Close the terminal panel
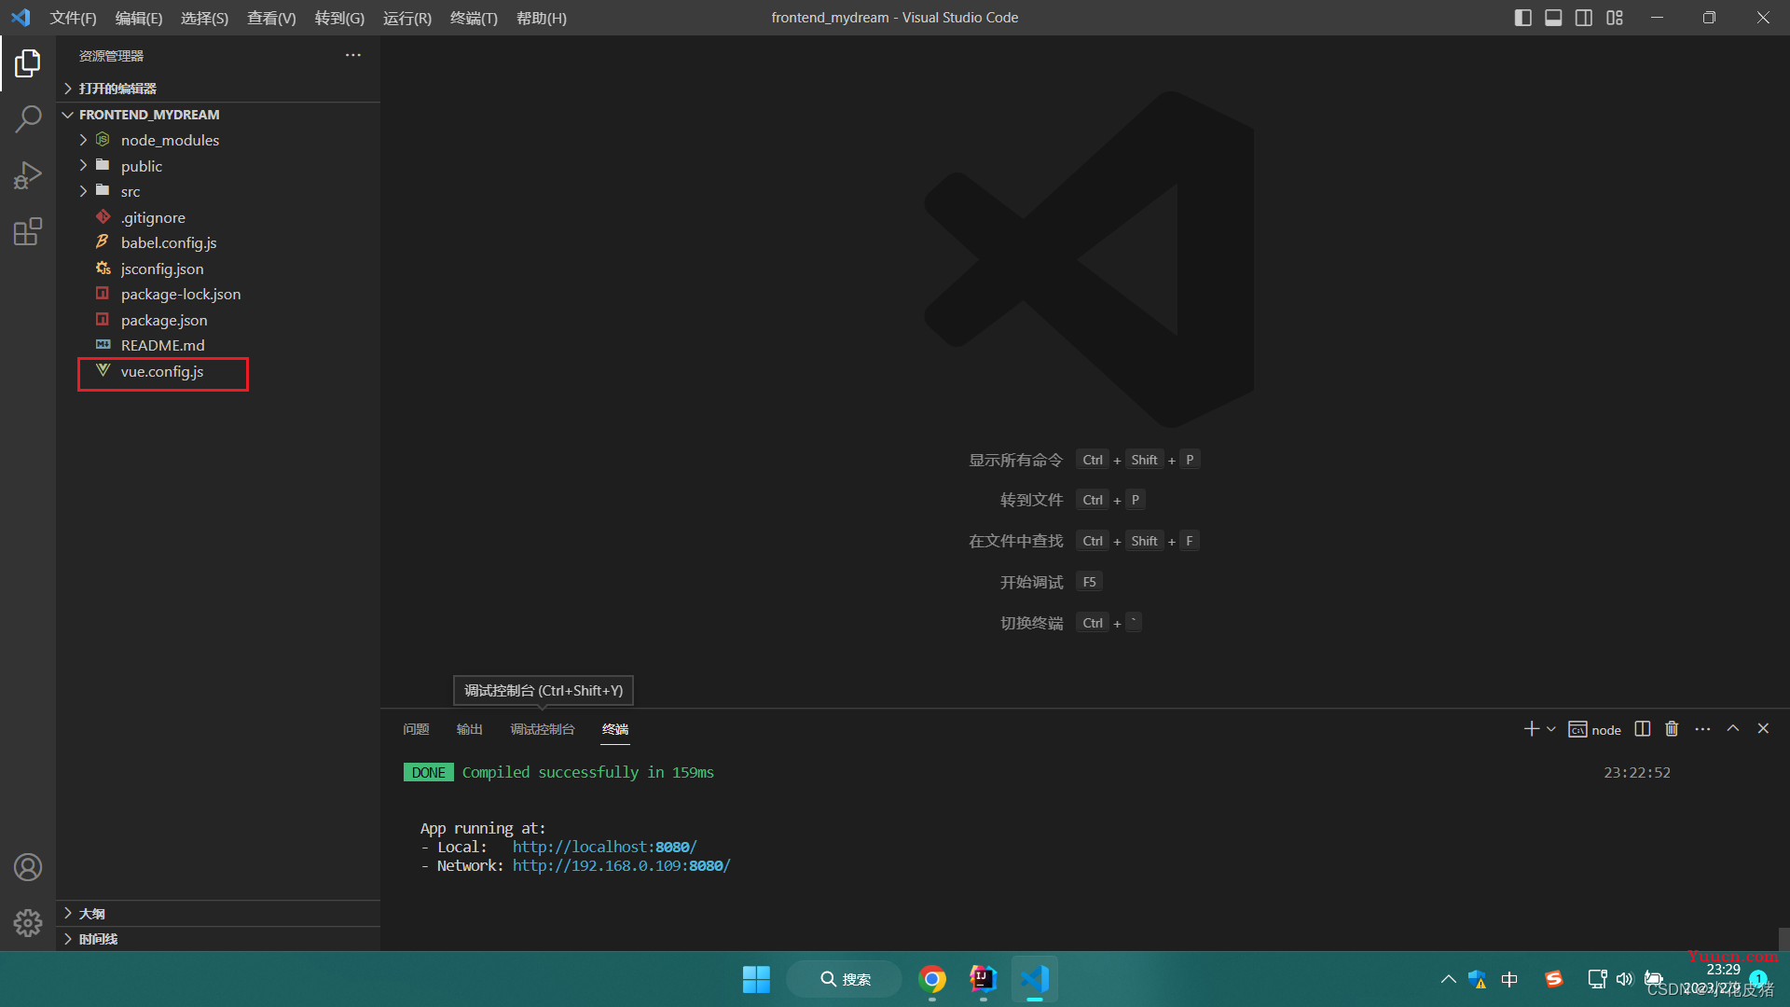1790x1007 pixels. coord(1763,728)
